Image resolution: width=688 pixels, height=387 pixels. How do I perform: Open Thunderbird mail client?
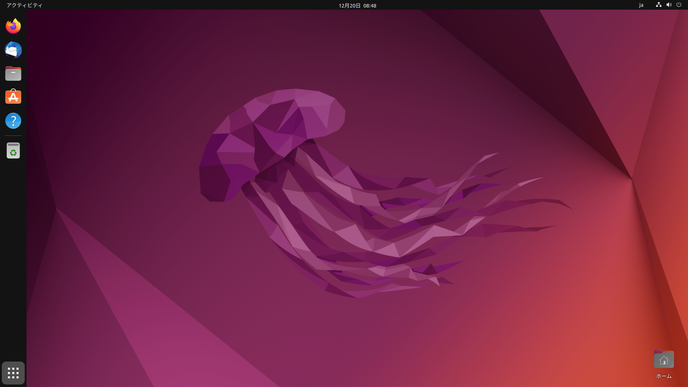(13, 50)
